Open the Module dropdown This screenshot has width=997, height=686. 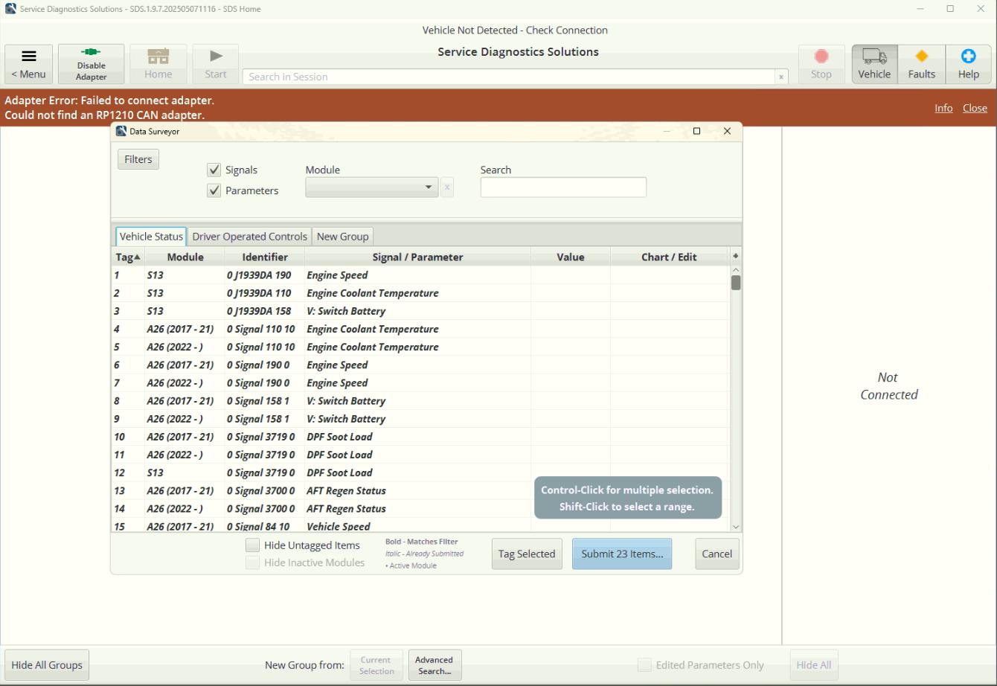pos(429,187)
